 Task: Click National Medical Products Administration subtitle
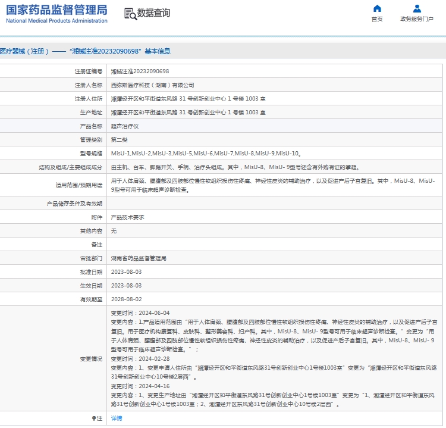click(56, 21)
